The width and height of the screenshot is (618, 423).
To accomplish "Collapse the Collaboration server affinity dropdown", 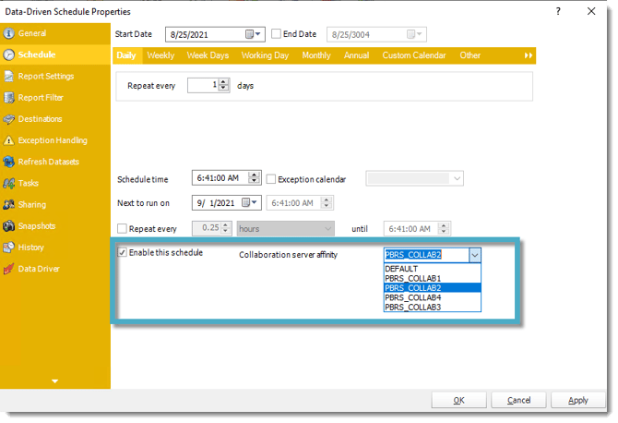I will click(x=475, y=255).
